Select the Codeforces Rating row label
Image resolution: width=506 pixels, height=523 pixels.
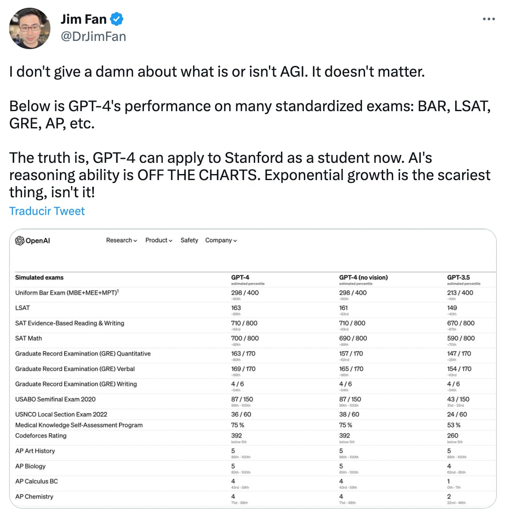tap(41, 436)
